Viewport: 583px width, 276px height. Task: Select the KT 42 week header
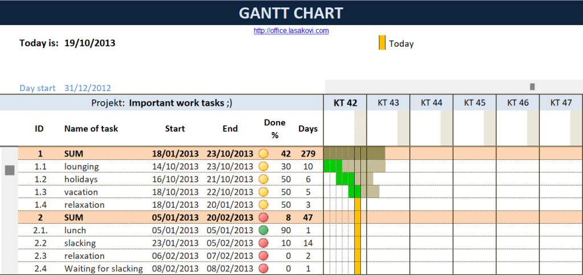click(345, 103)
